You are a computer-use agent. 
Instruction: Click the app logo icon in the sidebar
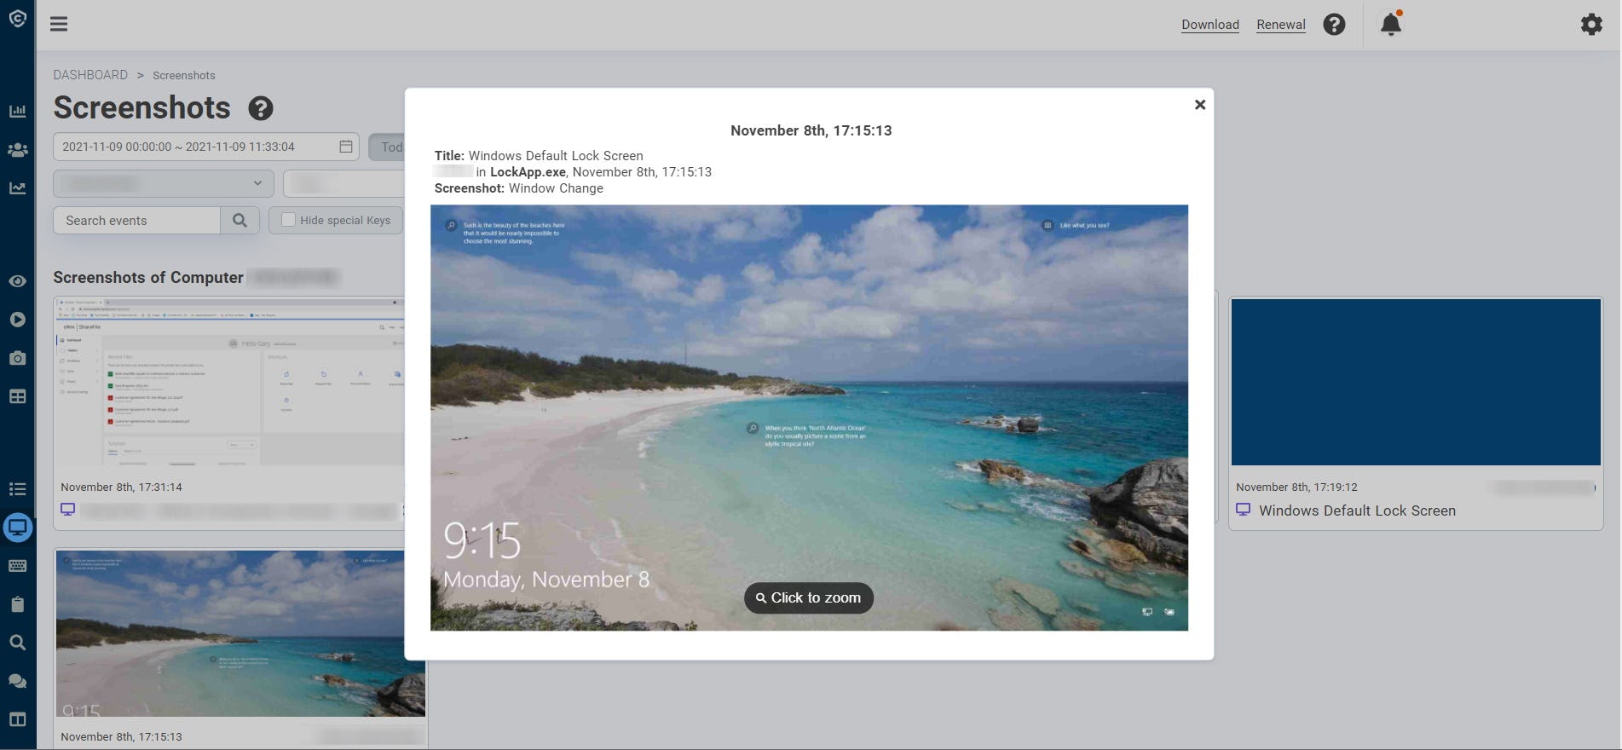pos(17,18)
